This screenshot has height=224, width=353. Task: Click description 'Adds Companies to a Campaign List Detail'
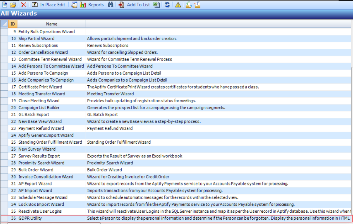pyautogui.click(x=127, y=80)
